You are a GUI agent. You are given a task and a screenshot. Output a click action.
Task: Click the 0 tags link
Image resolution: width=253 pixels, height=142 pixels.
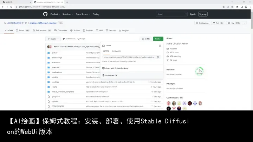(81, 39)
